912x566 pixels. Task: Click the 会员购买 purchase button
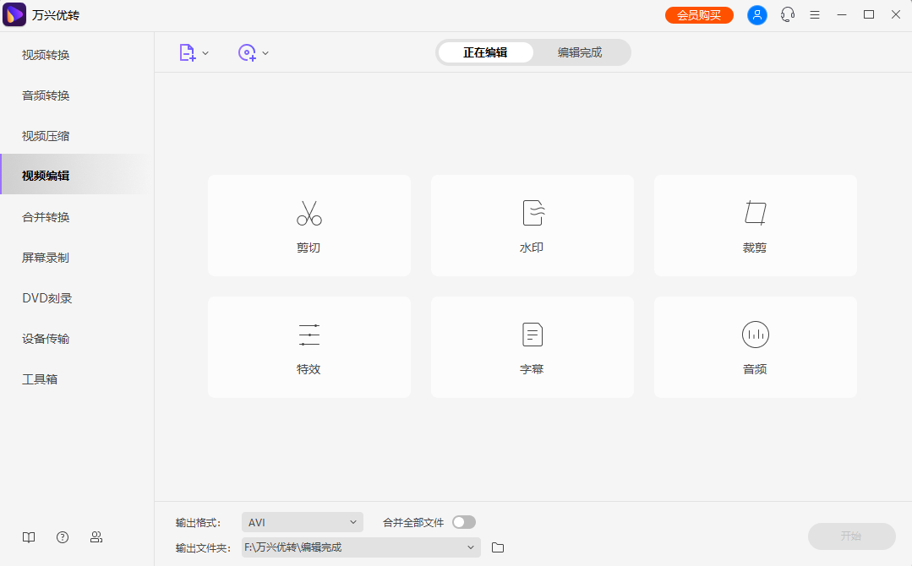(x=699, y=14)
